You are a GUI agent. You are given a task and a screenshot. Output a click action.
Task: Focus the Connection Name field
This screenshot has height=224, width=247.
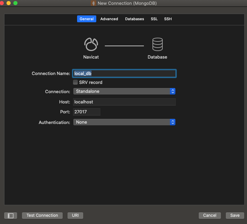(x=124, y=73)
